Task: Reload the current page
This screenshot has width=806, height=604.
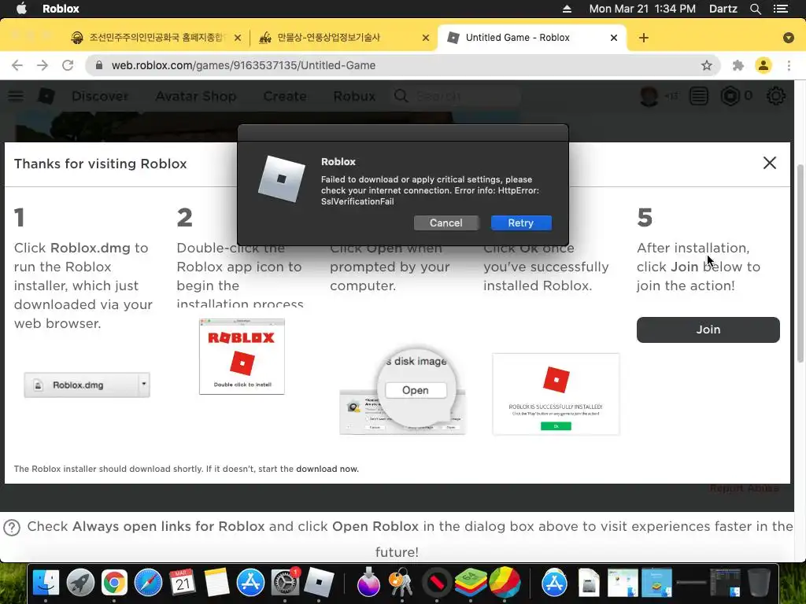Action: (x=68, y=65)
